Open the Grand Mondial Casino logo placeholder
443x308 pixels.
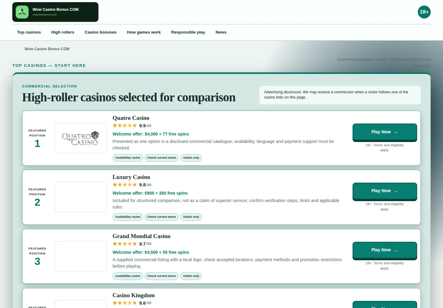pyautogui.click(x=81, y=256)
